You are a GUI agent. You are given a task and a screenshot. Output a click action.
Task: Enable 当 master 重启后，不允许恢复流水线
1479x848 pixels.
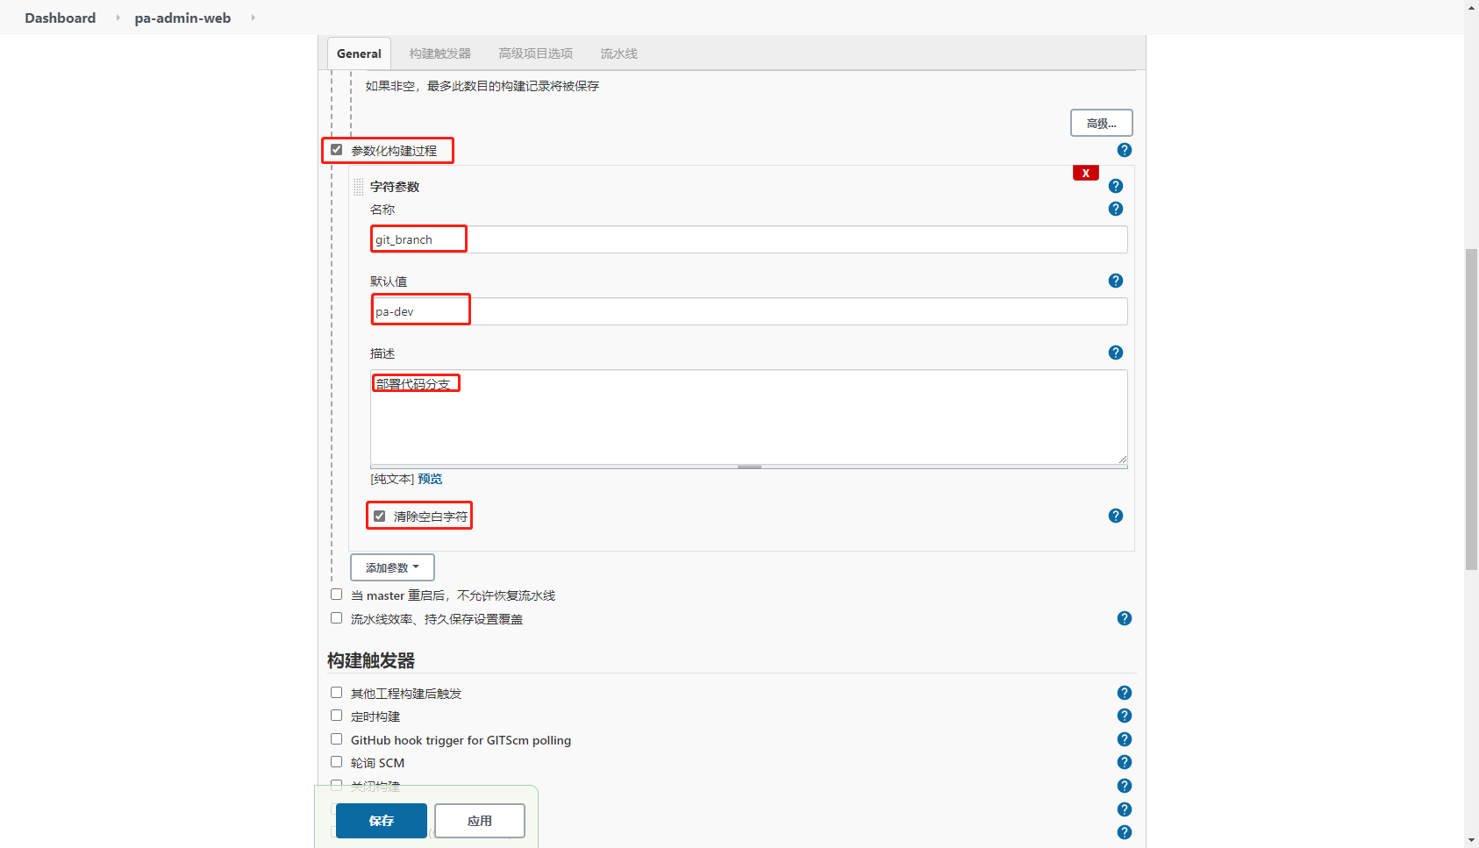point(336,595)
